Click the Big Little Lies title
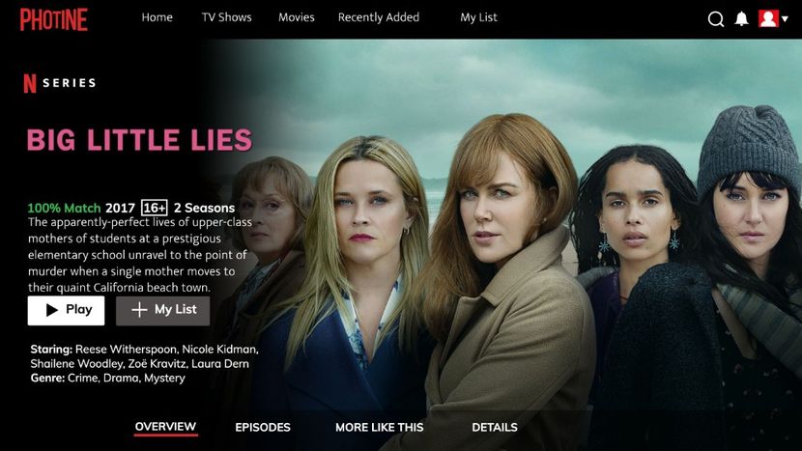The height and width of the screenshot is (451, 802). click(140, 140)
